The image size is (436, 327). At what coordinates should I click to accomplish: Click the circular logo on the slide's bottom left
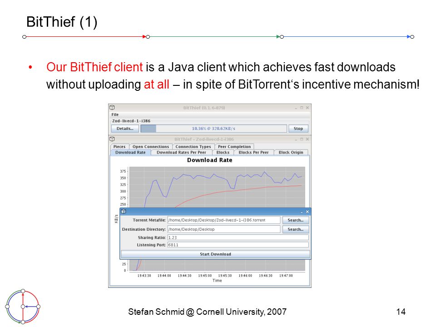coord(23,307)
